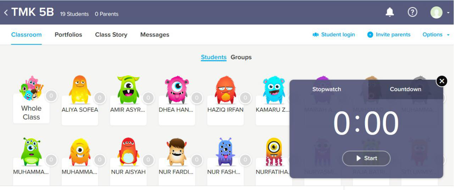Open the notifications bell icon
The width and height of the screenshot is (454, 190).
click(x=390, y=12)
